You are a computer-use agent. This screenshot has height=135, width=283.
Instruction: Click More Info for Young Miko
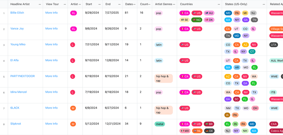(x=52, y=44)
